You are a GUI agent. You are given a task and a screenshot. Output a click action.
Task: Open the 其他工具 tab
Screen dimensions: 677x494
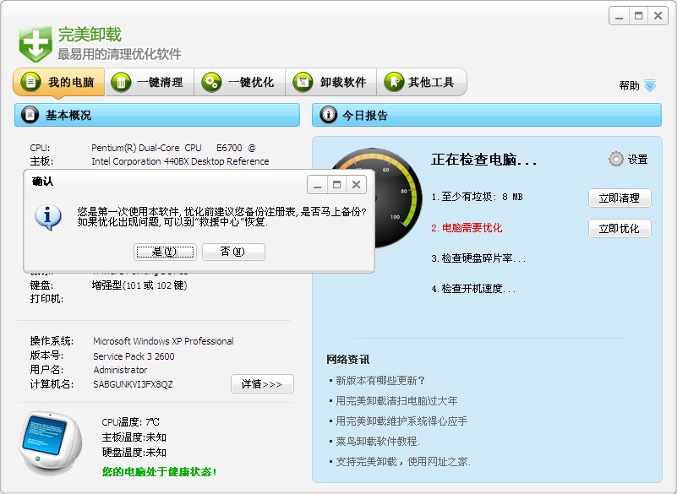tap(422, 82)
